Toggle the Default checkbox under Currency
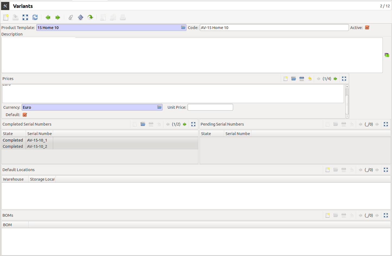Screen dimensions: 392x256 [25, 114]
